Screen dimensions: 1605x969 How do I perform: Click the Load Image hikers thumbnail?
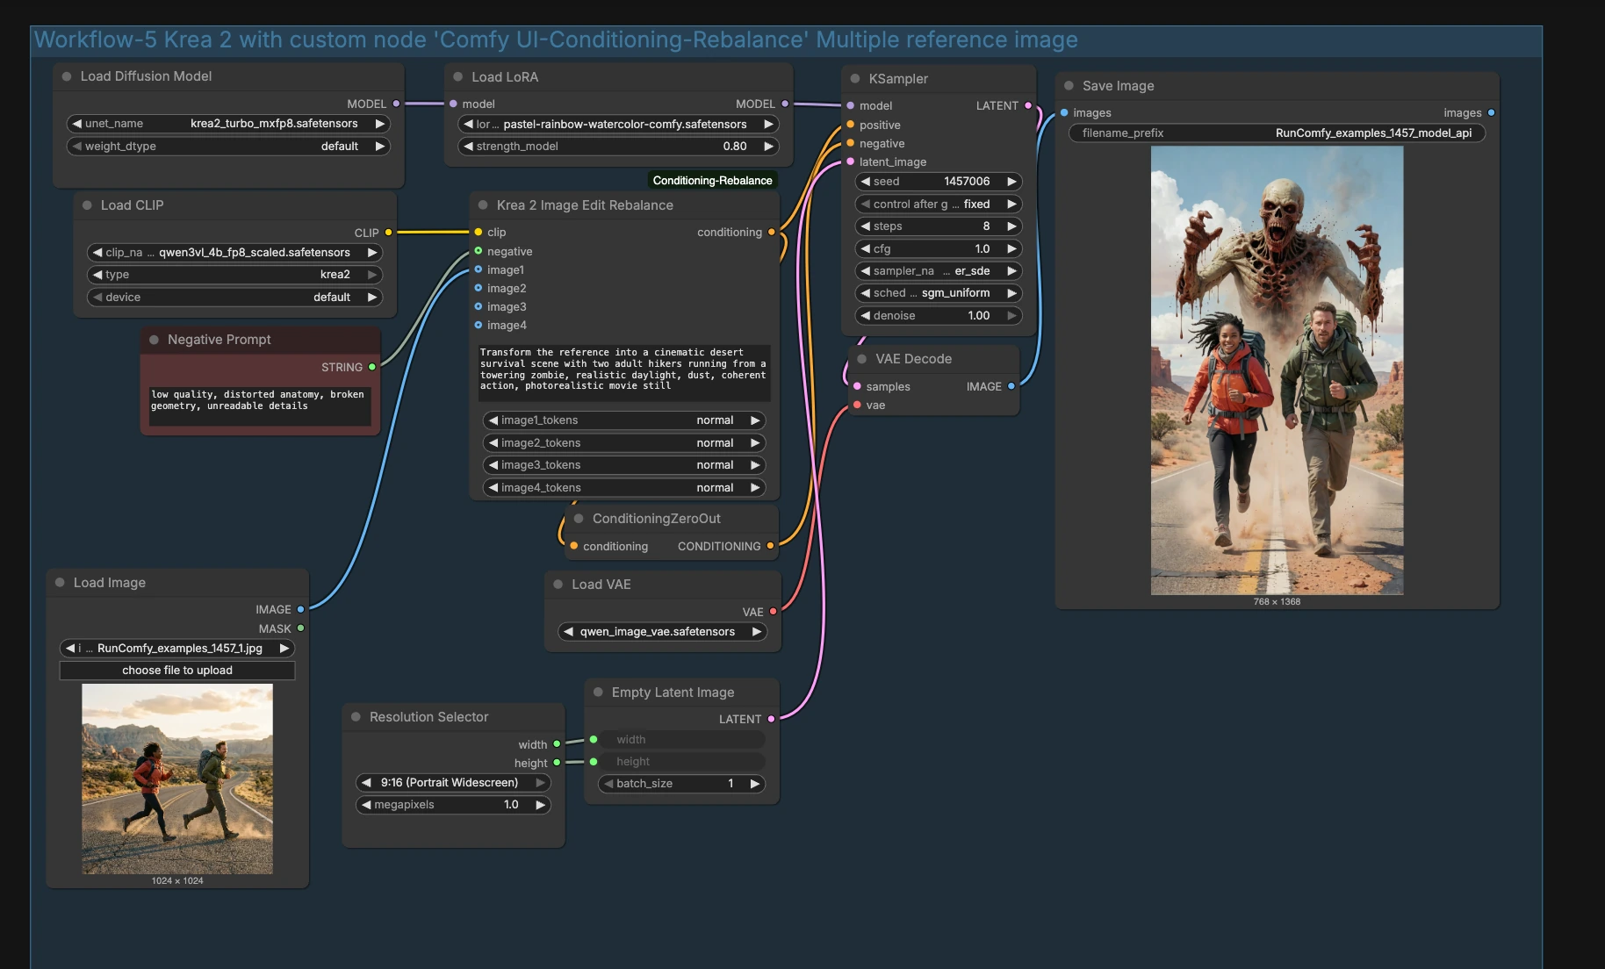click(x=177, y=779)
